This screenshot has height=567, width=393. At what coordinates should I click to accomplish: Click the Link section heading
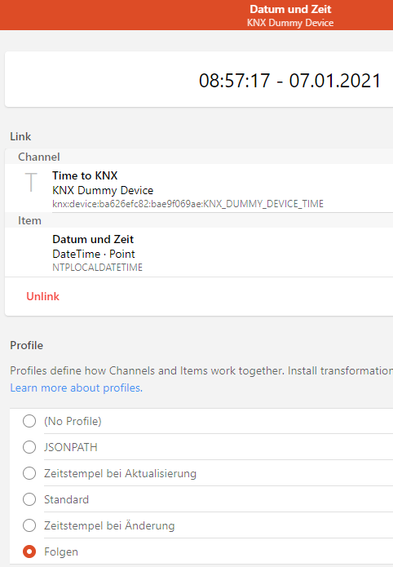20,136
